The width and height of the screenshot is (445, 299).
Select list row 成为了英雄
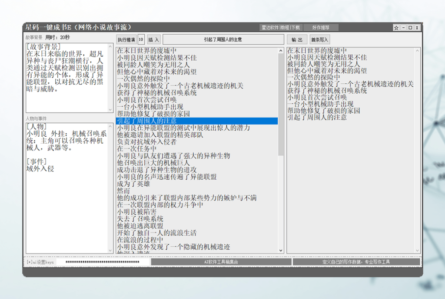click(197, 184)
